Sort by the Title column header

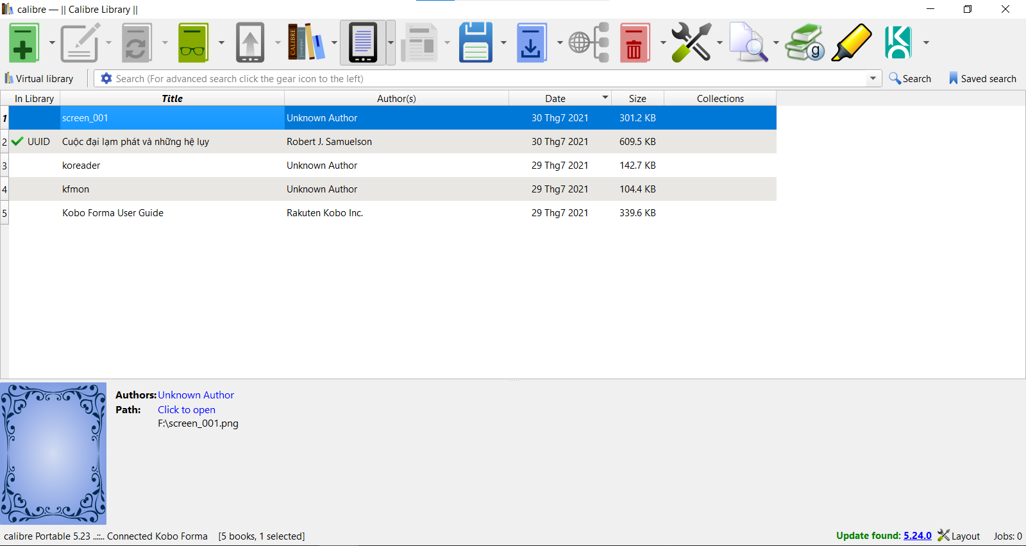click(x=172, y=98)
